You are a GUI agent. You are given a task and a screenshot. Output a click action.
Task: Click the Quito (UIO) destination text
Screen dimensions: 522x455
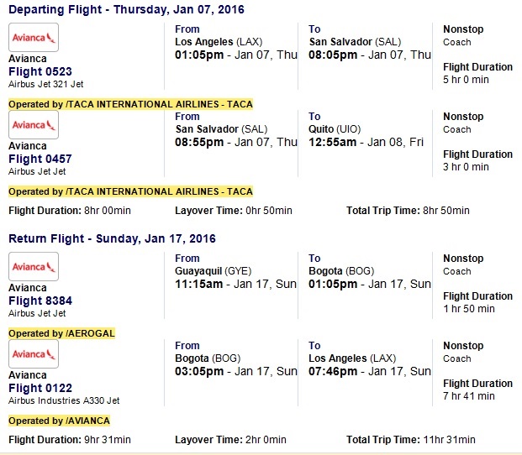(x=335, y=129)
